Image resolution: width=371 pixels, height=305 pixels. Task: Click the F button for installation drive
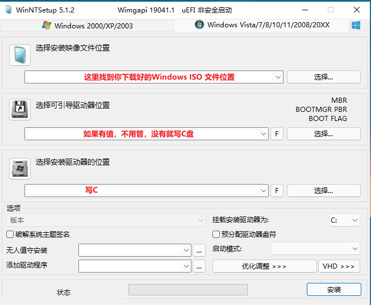point(277,191)
